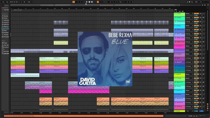Screen dimensions: 210x118
Task: Open the Sounds browser category
Action: pyautogui.click(x=5, y=16)
